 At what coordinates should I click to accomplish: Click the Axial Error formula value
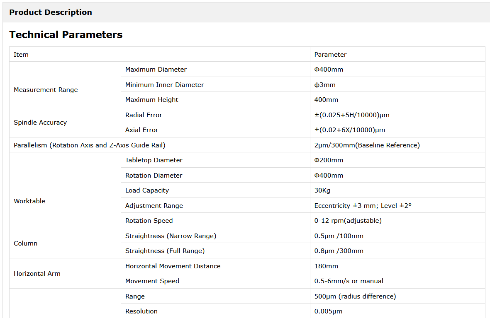[x=350, y=130]
